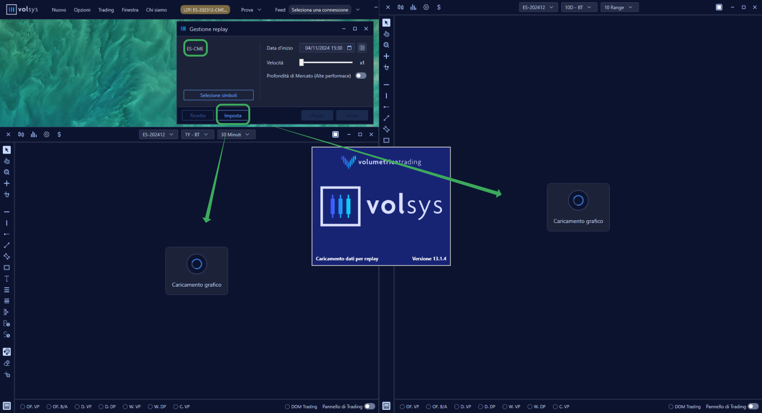Select W. DP radio in left chart
This screenshot has height=413, width=762.
tap(157, 406)
